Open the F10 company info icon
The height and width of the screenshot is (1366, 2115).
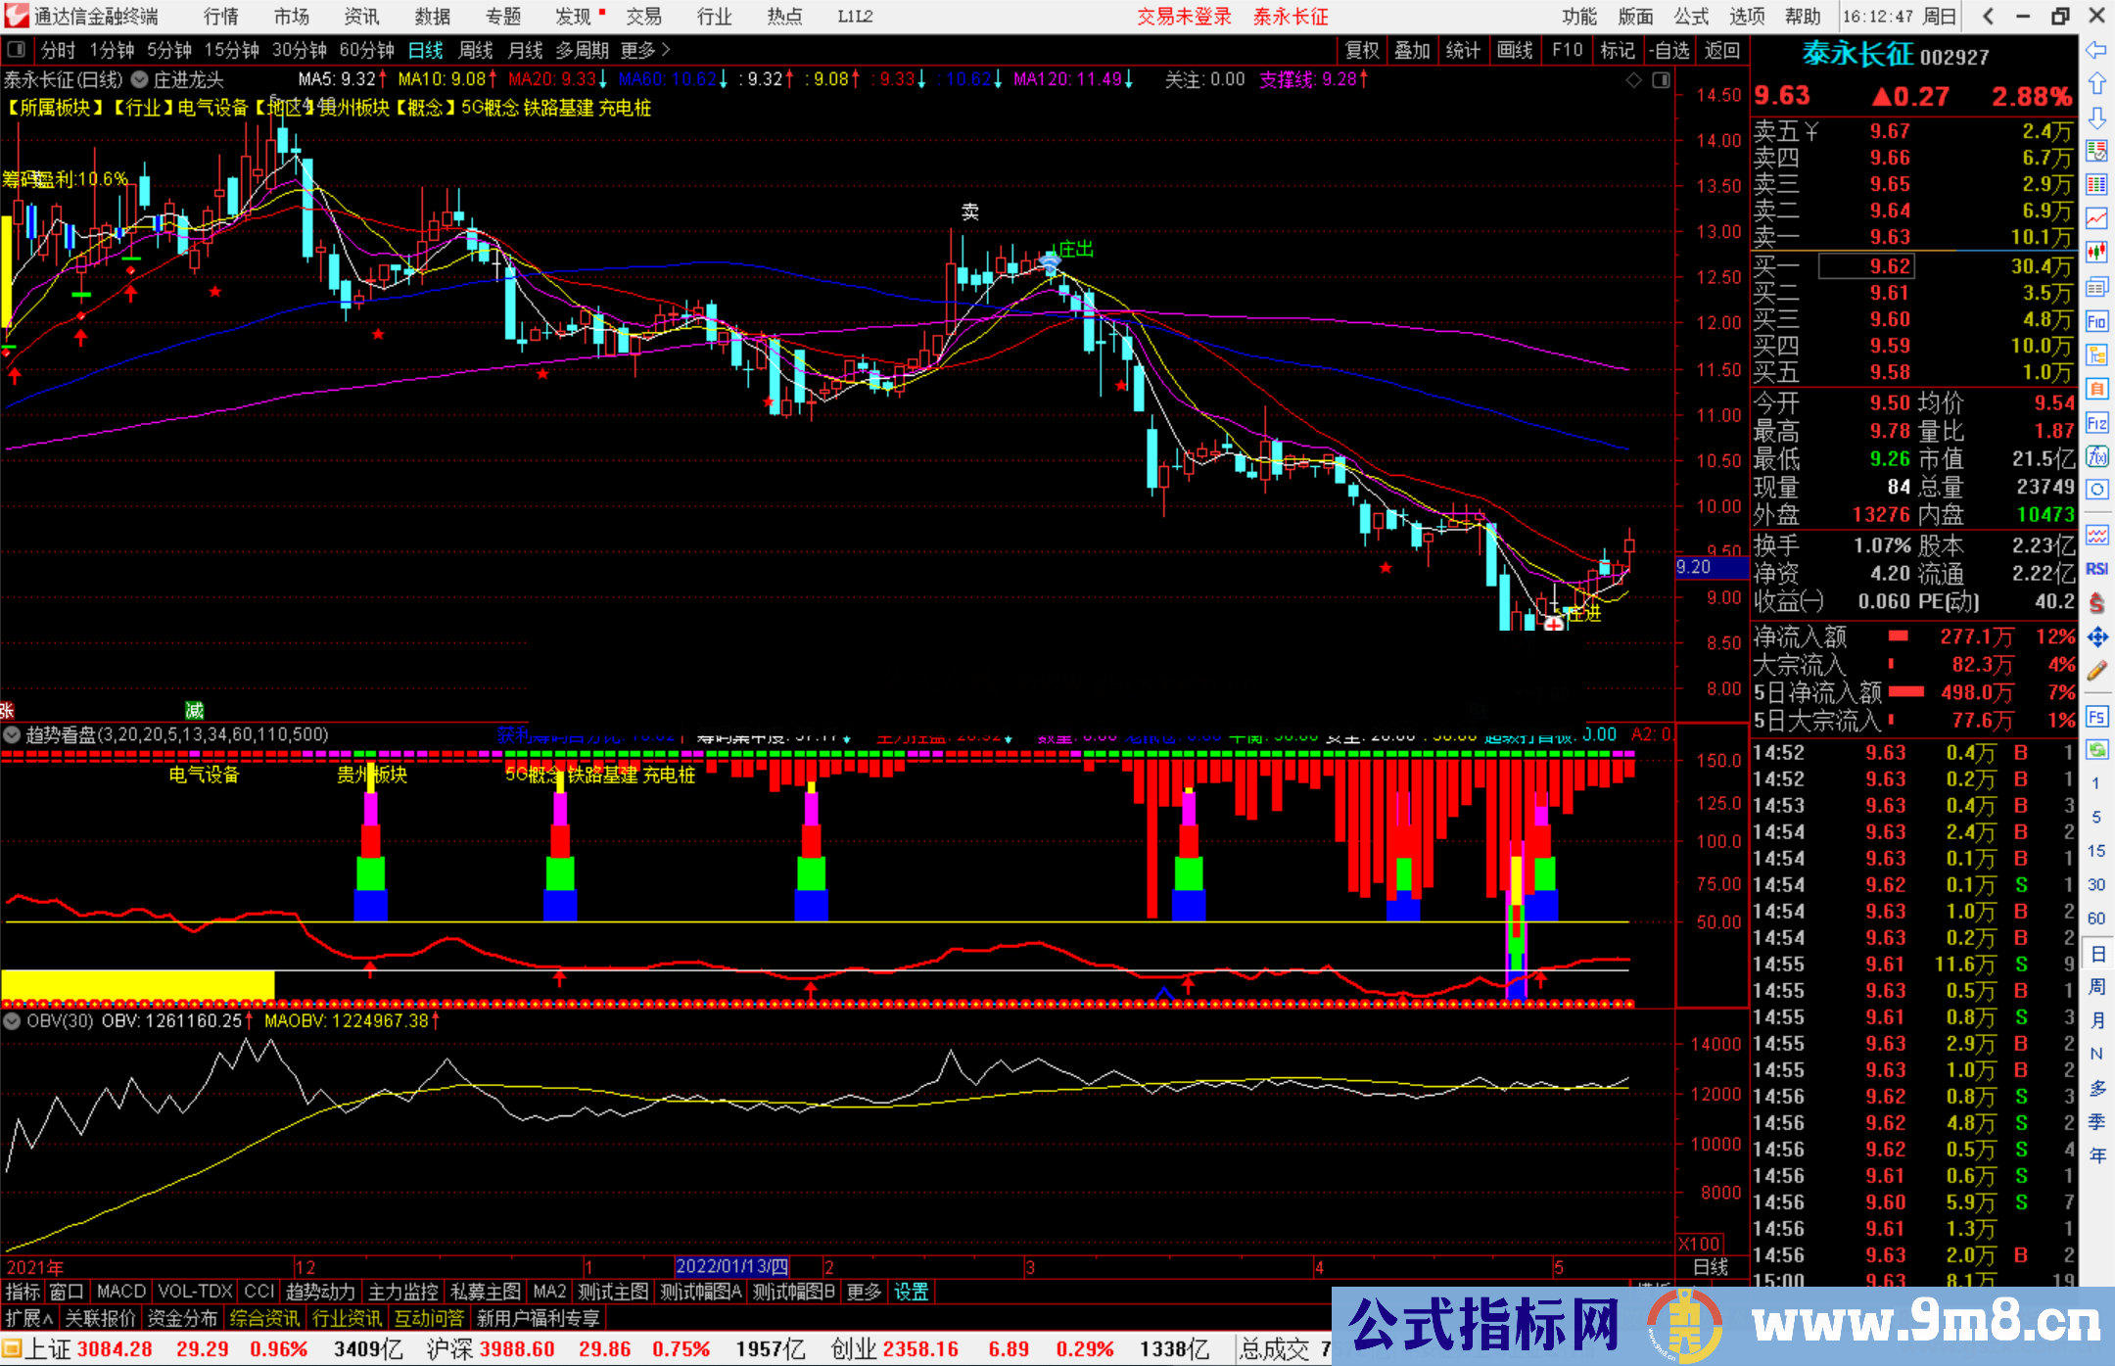click(x=2096, y=321)
